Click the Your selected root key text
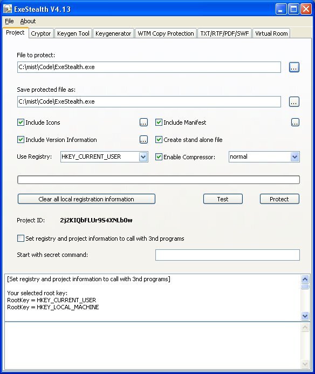The width and height of the screenshot is (315, 374). [x=37, y=293]
